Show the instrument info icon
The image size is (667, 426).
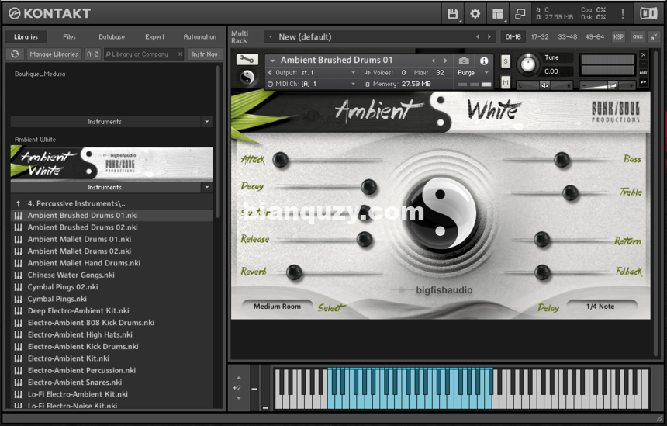pyautogui.click(x=484, y=61)
